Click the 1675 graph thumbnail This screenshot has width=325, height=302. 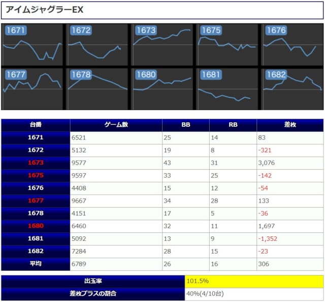click(227, 45)
